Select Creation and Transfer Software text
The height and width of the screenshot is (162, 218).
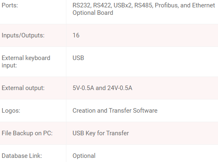[x=115, y=111]
